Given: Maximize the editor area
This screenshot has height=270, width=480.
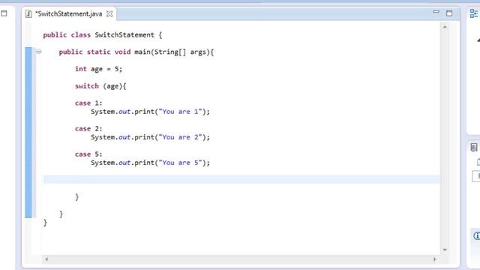Looking at the screenshot, I should pos(449,13).
